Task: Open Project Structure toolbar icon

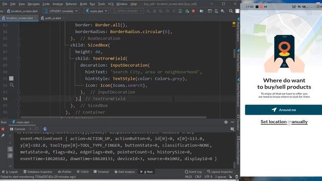Action: click(201, 11)
